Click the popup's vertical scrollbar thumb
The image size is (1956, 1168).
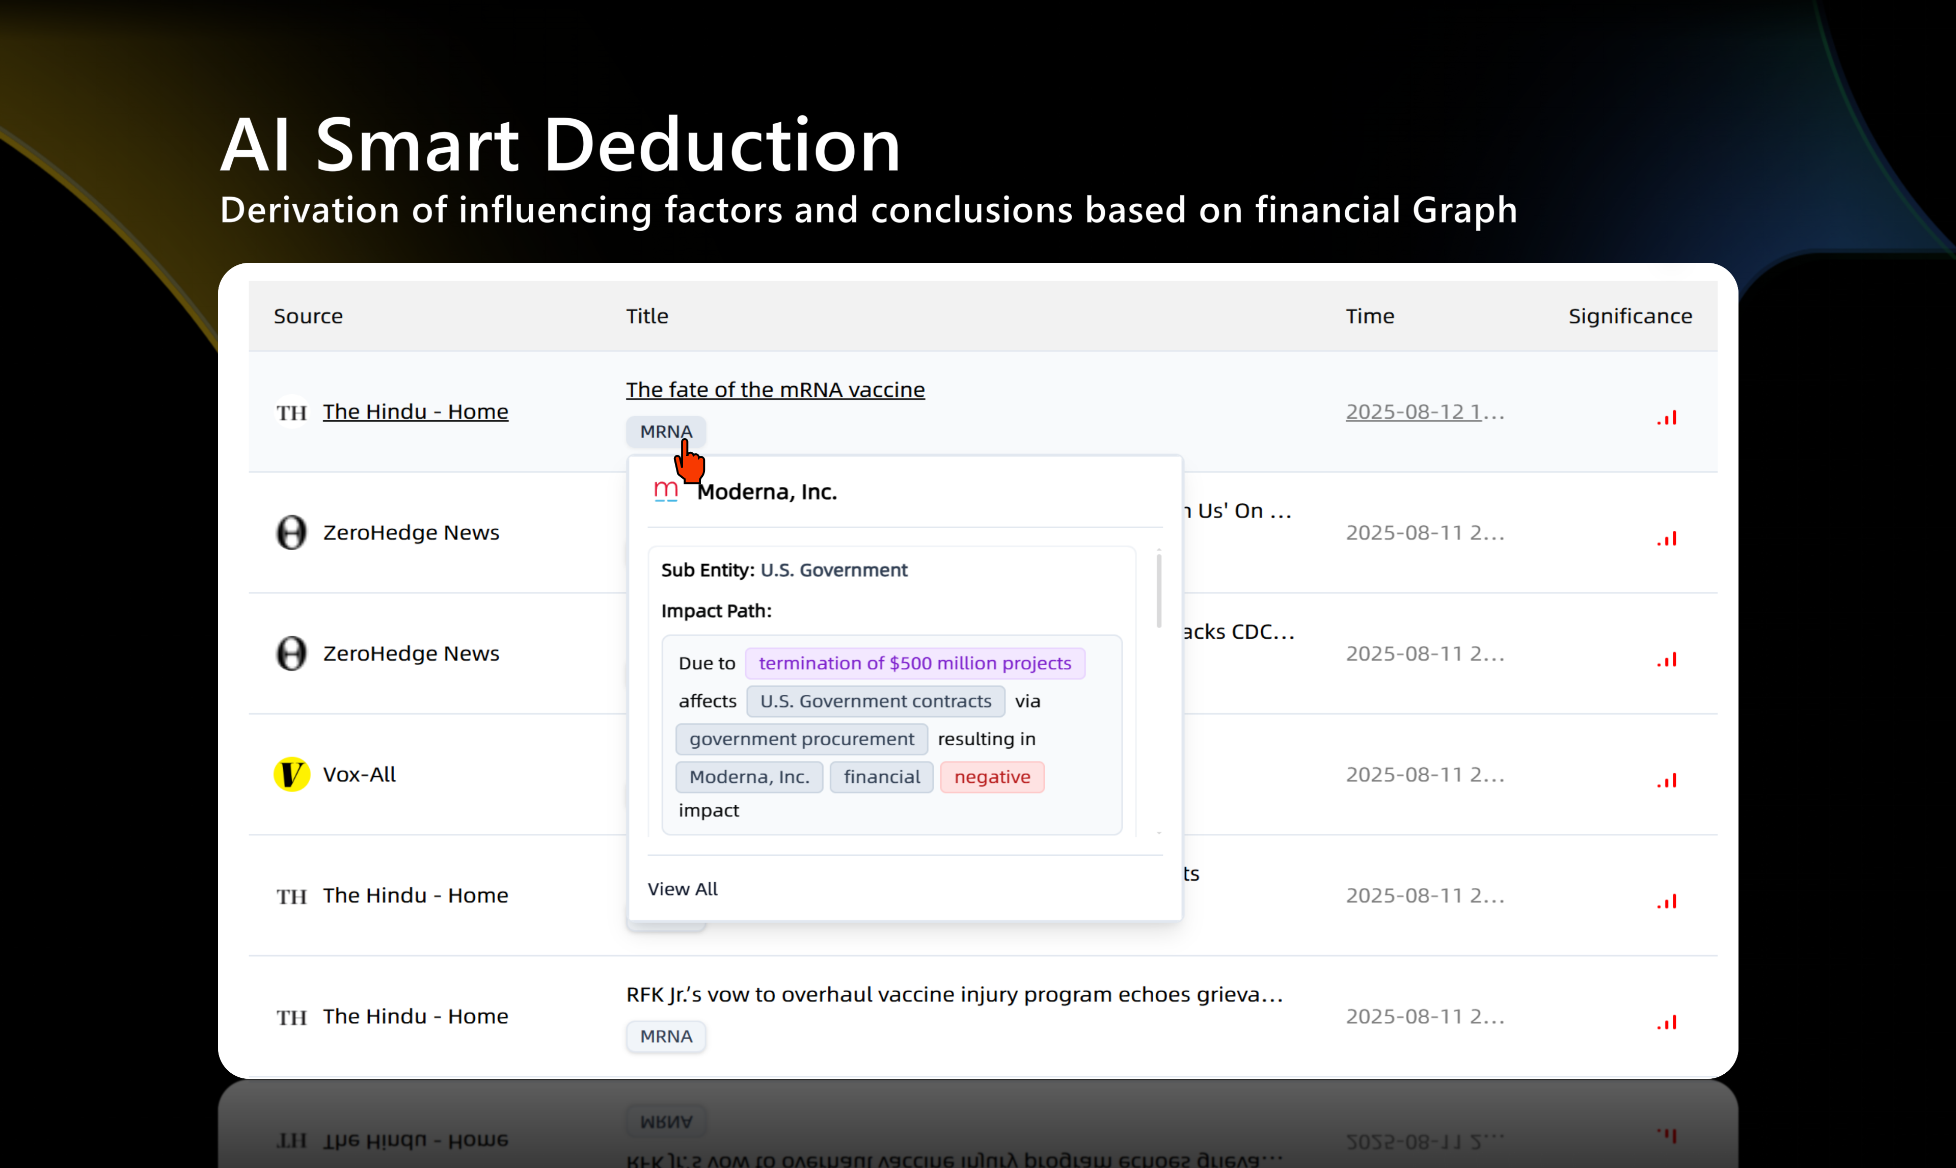pyautogui.click(x=1159, y=590)
